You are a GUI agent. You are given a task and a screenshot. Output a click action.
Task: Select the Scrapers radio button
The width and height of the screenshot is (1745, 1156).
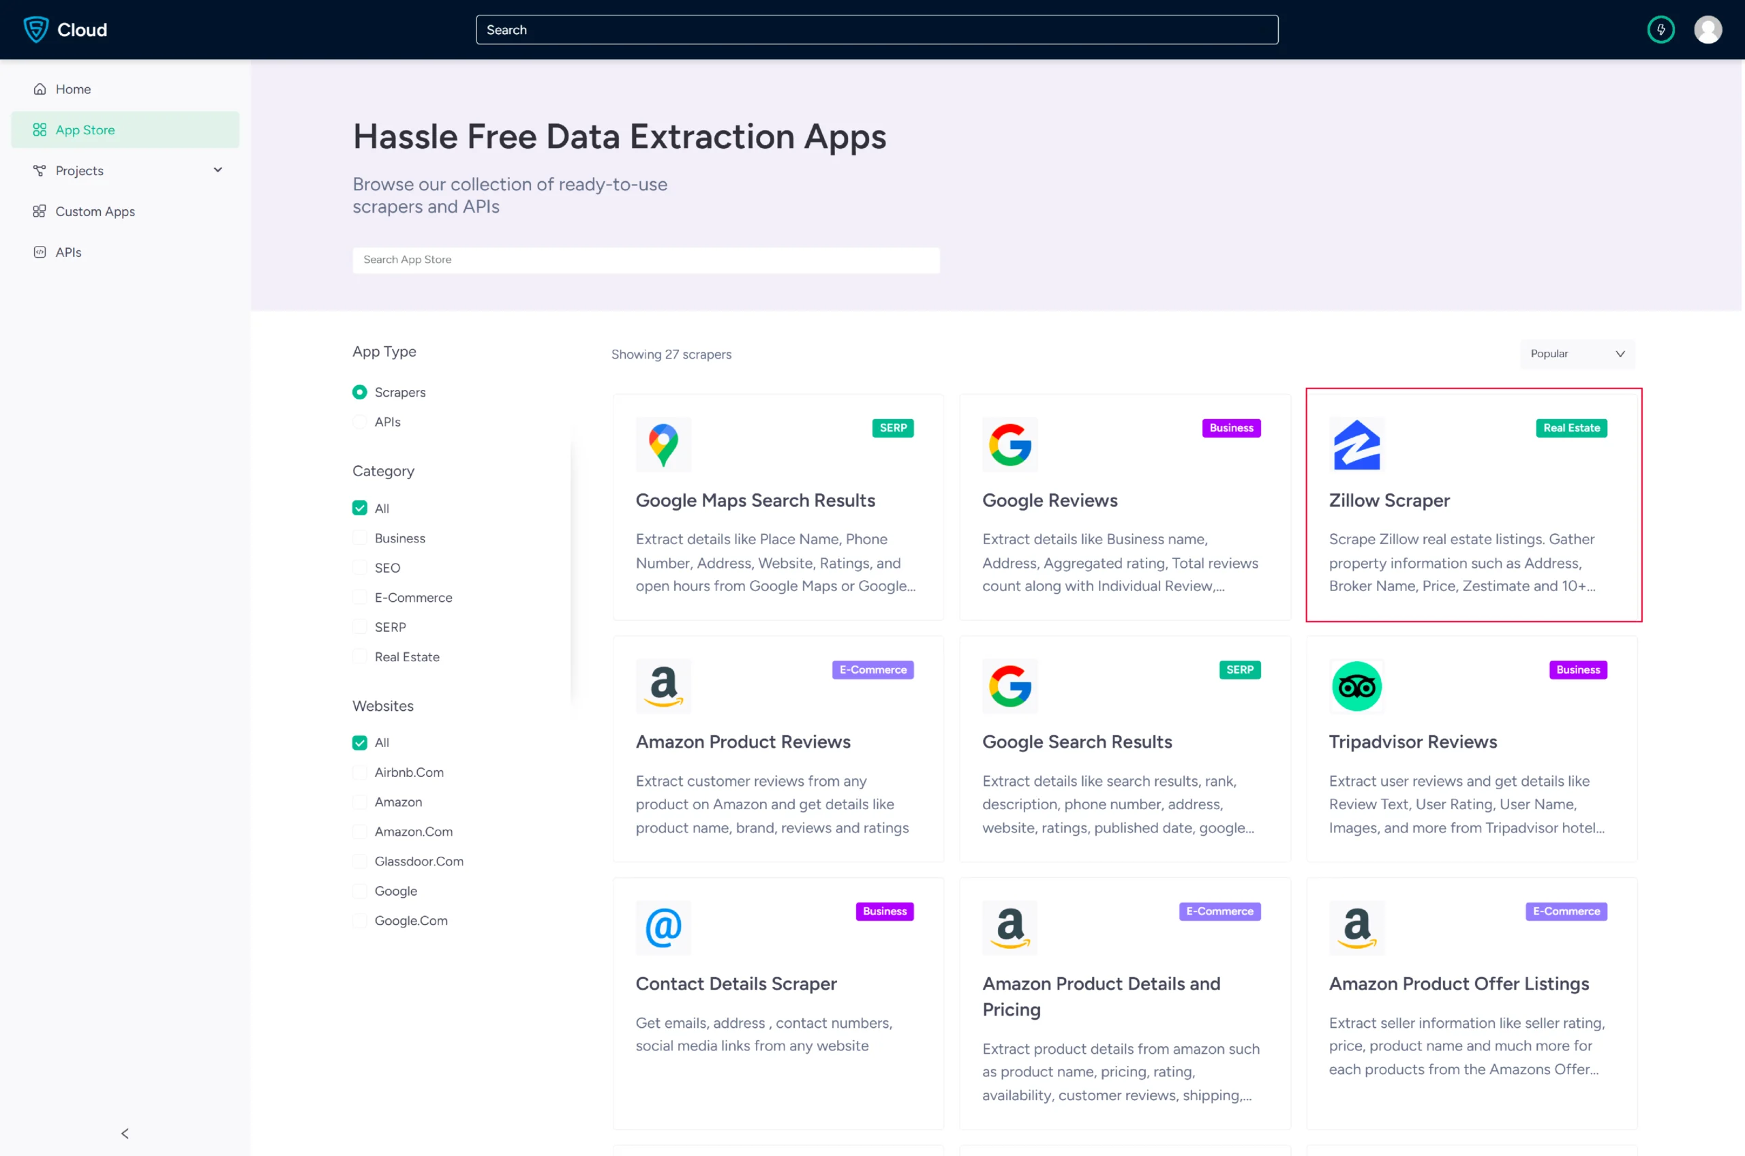point(360,392)
